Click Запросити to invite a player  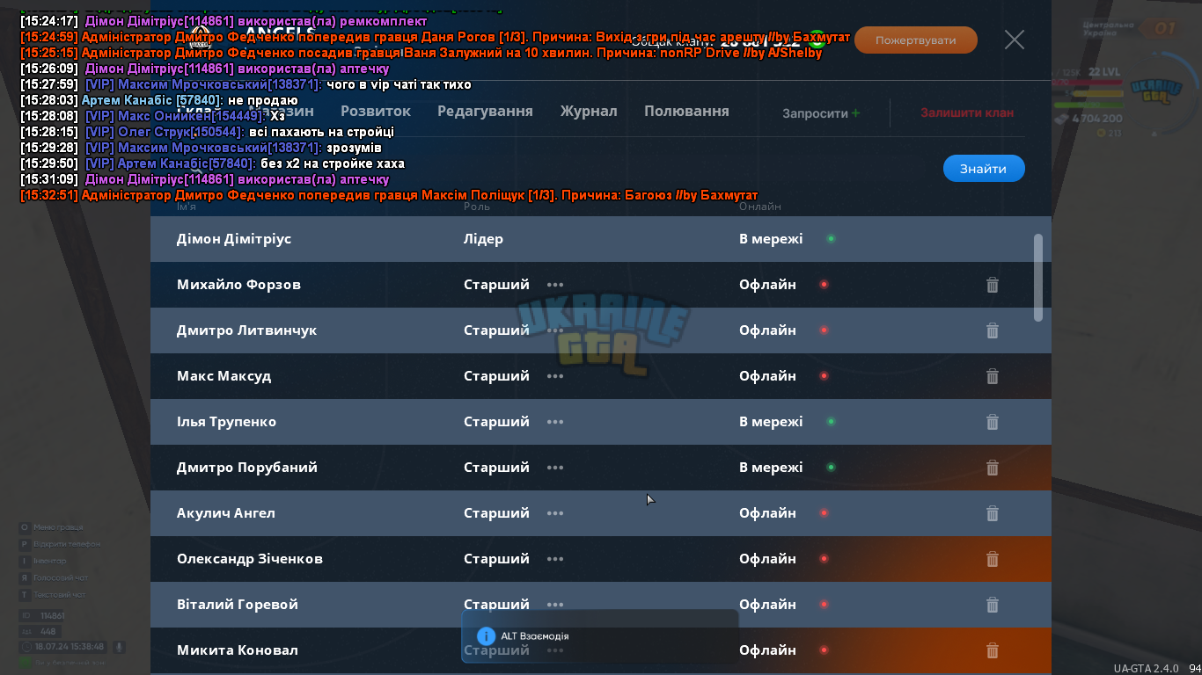click(822, 113)
